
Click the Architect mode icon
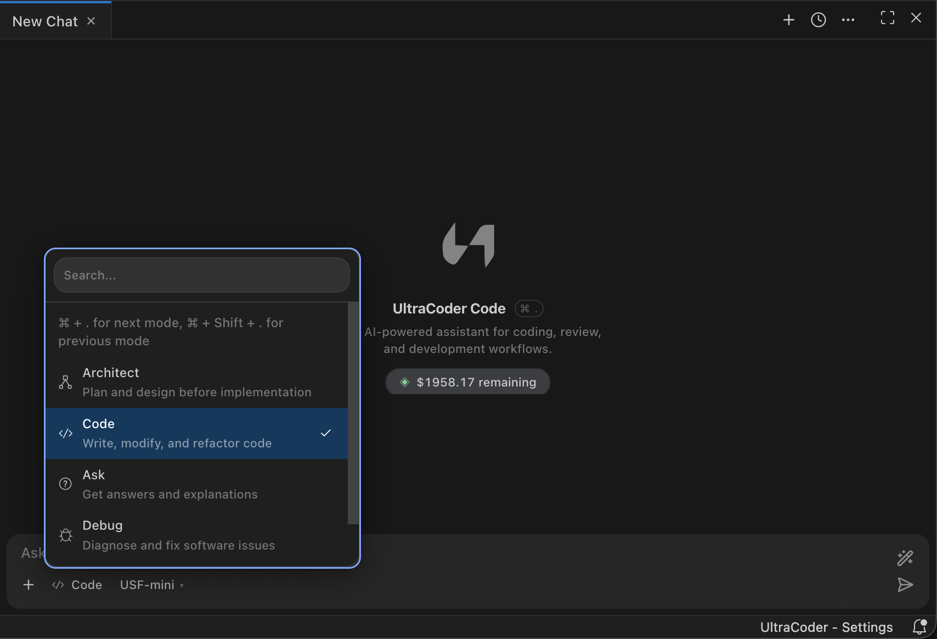point(65,382)
